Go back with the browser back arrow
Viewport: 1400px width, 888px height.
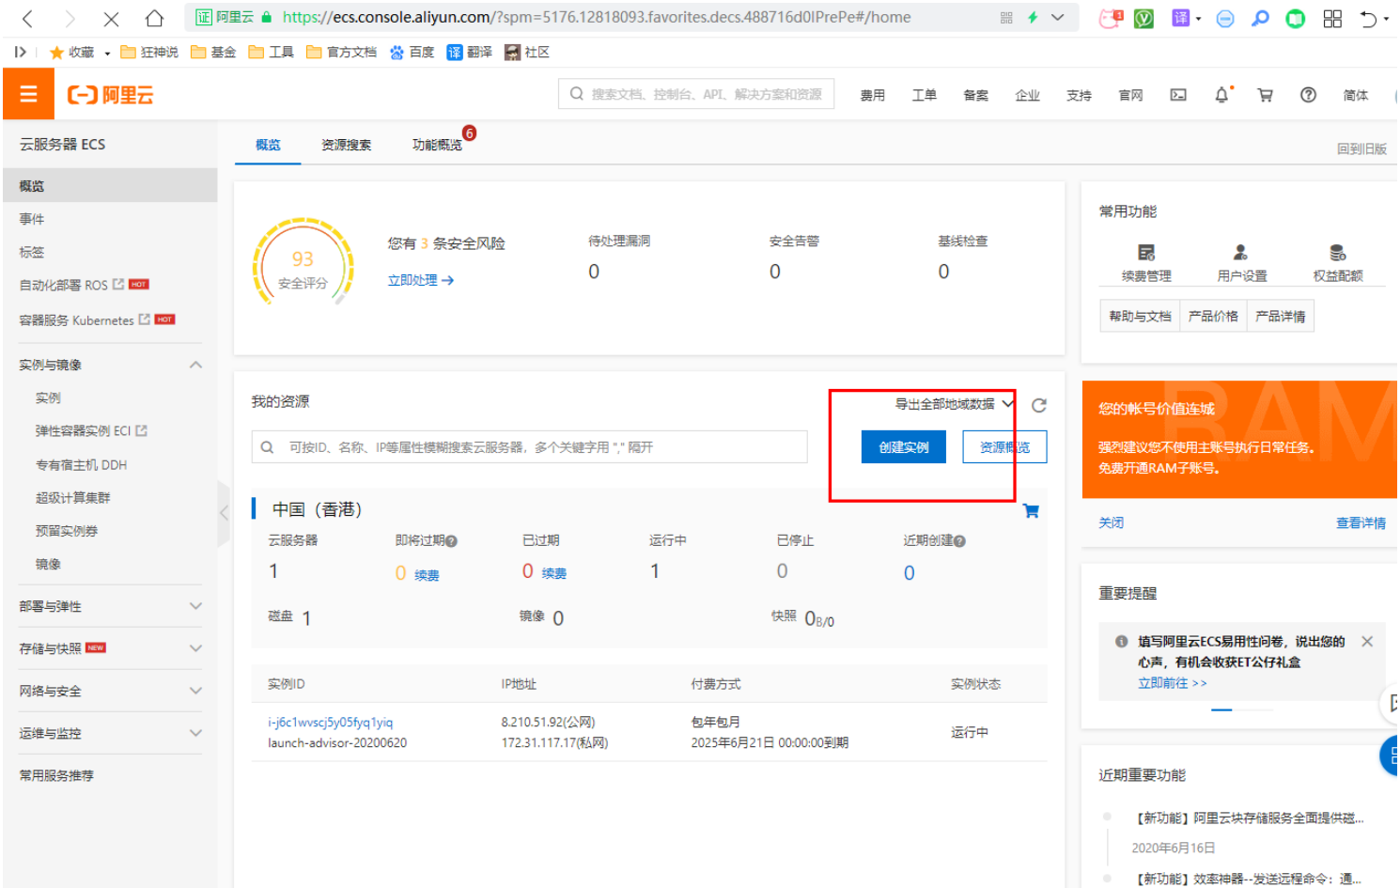pyautogui.click(x=27, y=18)
